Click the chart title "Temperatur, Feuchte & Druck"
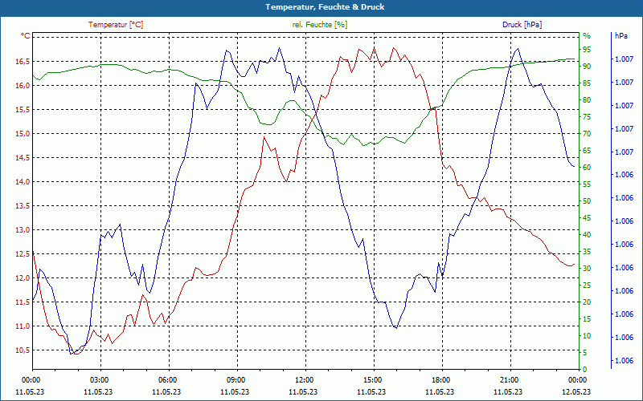 pos(325,7)
